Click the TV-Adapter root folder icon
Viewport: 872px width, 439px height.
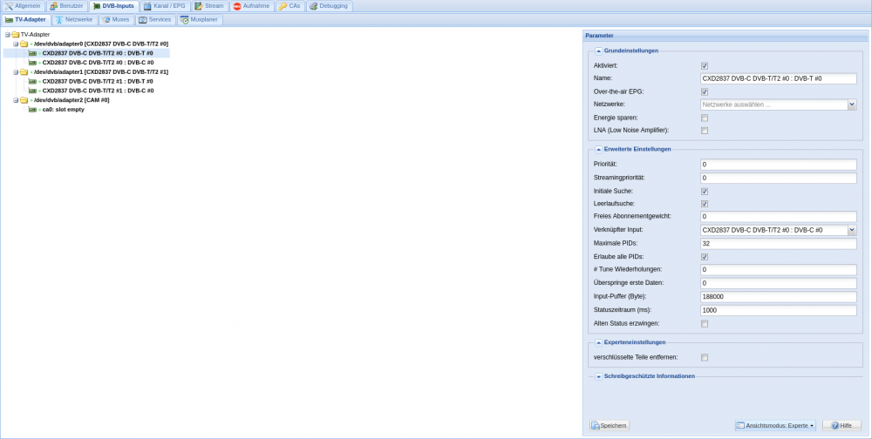15,35
